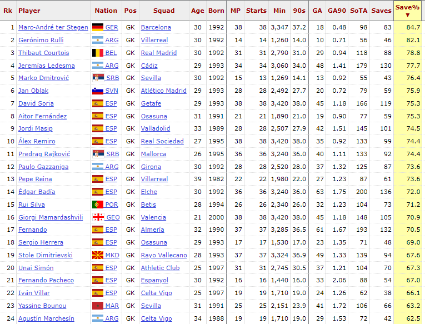This screenshot has width=425, height=324.
Task: Open Jan Oblak player link
Action: tap(33, 91)
